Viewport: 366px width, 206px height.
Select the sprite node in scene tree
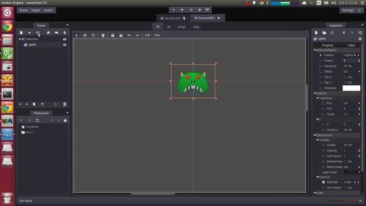point(32,45)
